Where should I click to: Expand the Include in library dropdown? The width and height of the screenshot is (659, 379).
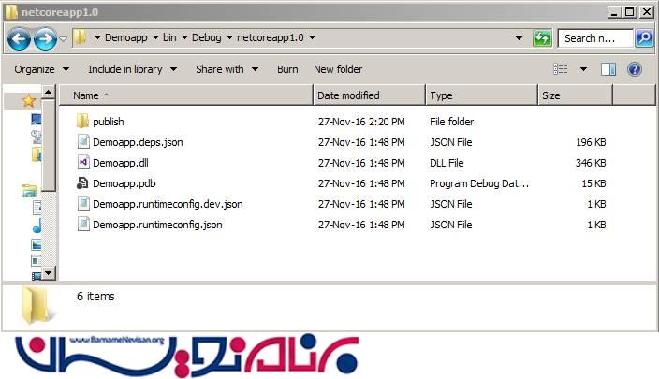(131, 69)
